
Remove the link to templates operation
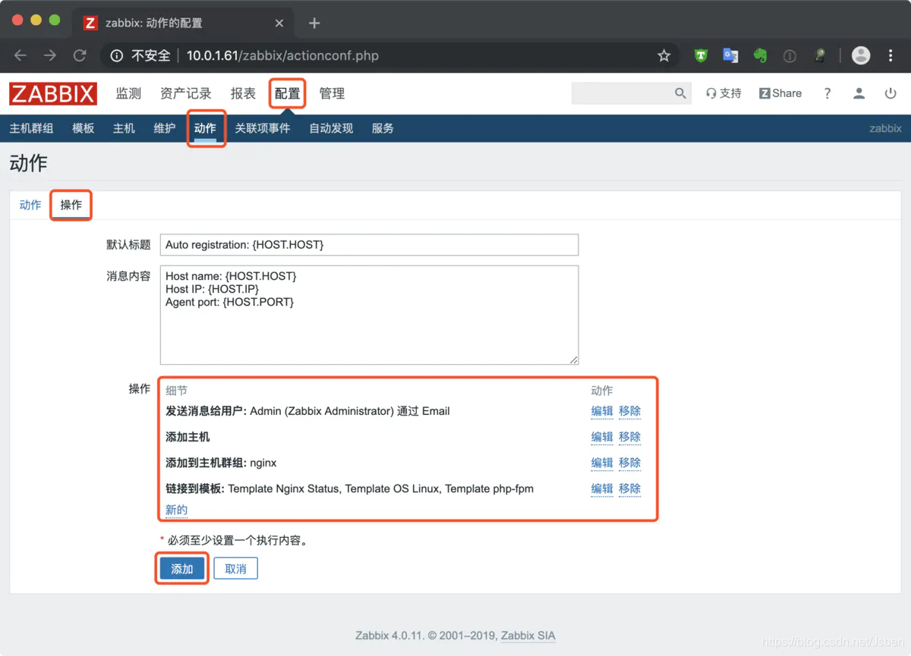click(630, 488)
